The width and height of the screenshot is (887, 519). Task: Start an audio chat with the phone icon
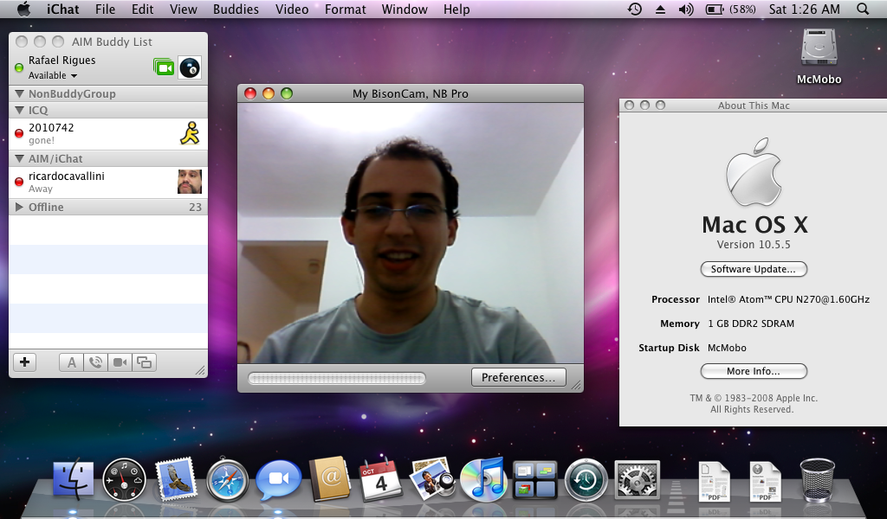[95, 362]
